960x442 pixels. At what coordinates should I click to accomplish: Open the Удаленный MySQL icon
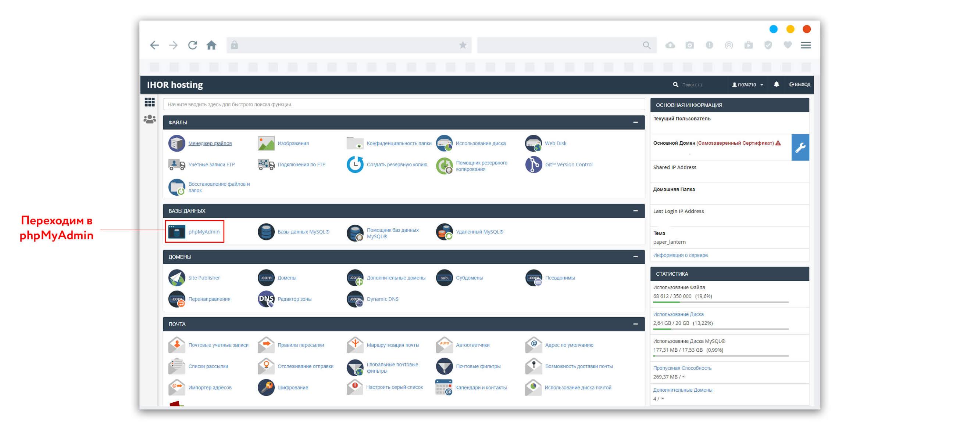(x=444, y=231)
